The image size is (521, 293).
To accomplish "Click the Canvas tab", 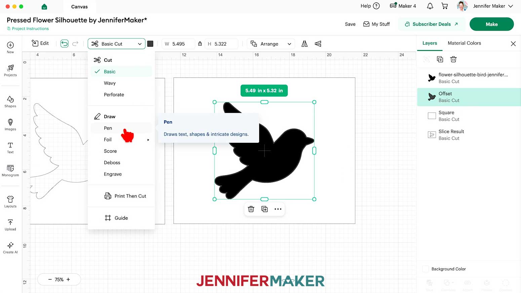I will tap(79, 7).
